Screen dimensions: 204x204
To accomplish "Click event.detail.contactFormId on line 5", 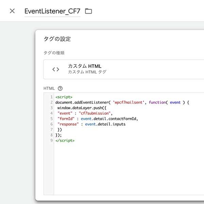I will pos(108,119).
